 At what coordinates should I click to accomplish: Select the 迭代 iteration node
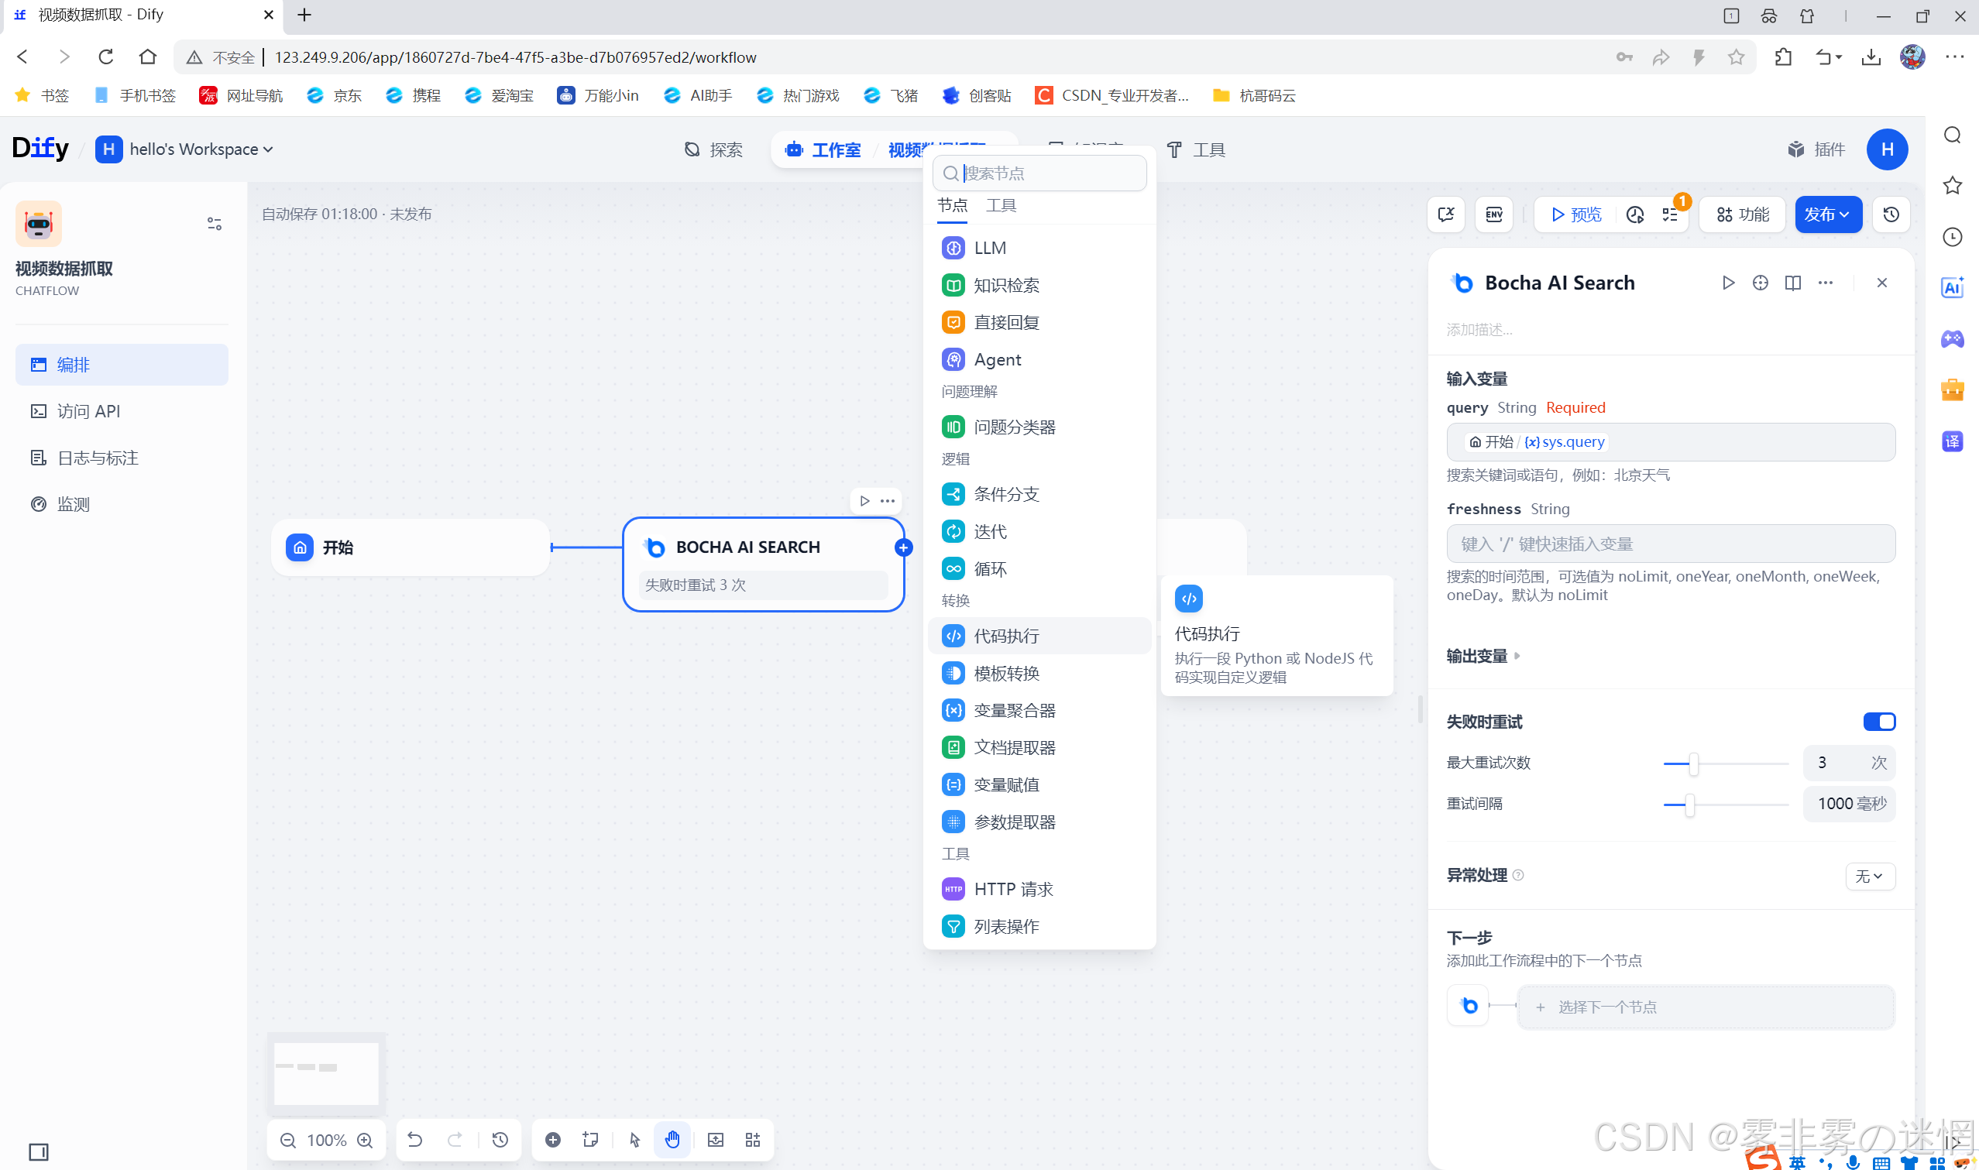click(x=1039, y=531)
